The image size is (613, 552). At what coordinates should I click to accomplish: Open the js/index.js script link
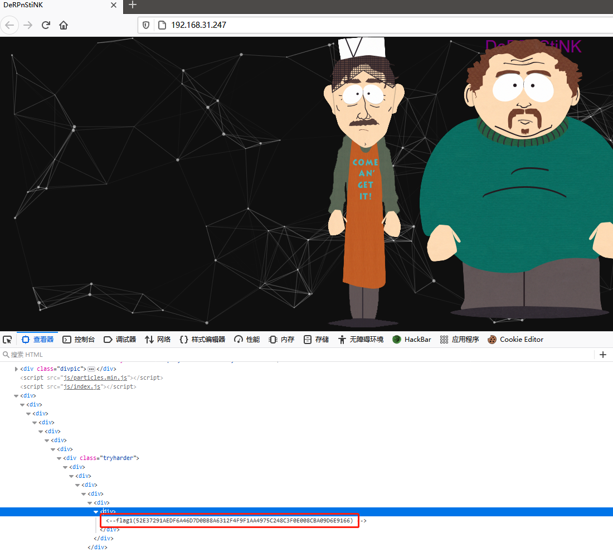[x=82, y=387]
